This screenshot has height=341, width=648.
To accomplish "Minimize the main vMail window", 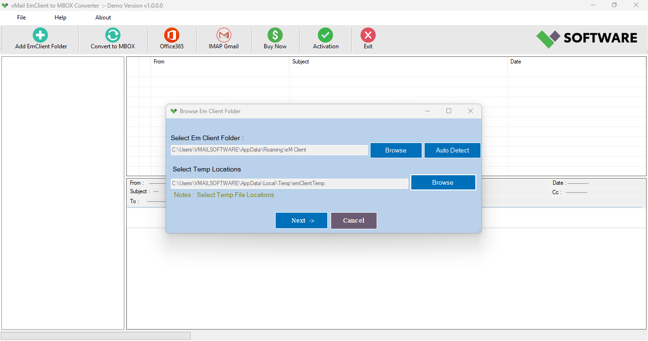I will click(593, 5).
